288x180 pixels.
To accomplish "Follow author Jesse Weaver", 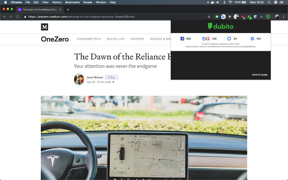I will coord(111,77).
